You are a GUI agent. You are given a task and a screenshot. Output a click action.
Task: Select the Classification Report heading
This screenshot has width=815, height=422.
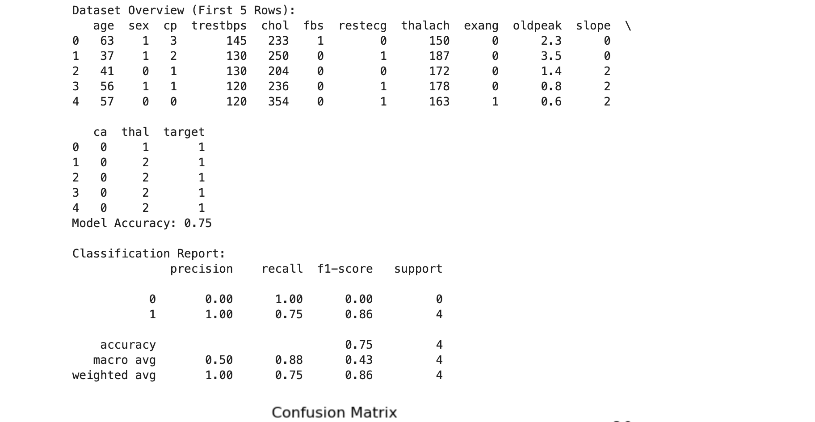click(x=149, y=253)
